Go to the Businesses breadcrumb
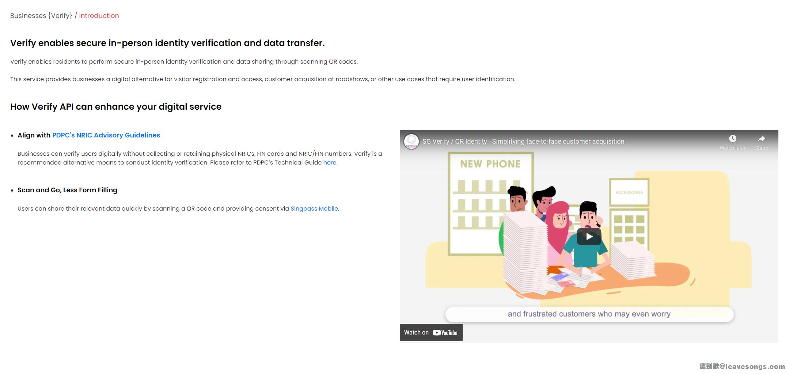The width and height of the screenshot is (789, 374). [x=28, y=16]
